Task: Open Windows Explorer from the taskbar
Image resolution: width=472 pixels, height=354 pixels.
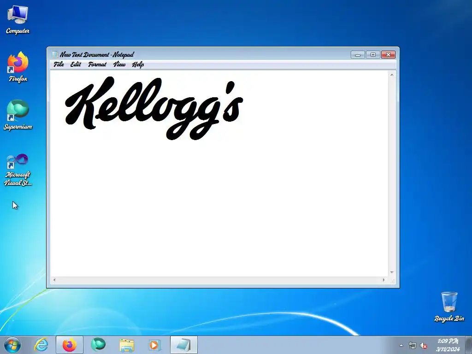Action: tap(127, 345)
